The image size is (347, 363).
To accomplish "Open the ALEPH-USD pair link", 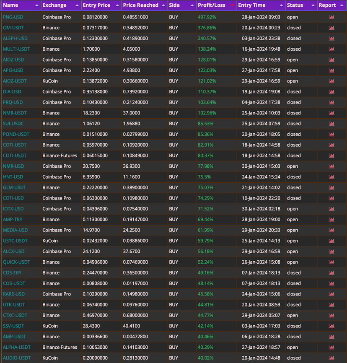I will pos(15,39).
